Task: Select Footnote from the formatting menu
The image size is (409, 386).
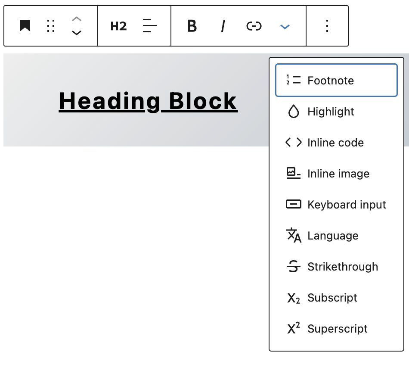Action: [336, 81]
